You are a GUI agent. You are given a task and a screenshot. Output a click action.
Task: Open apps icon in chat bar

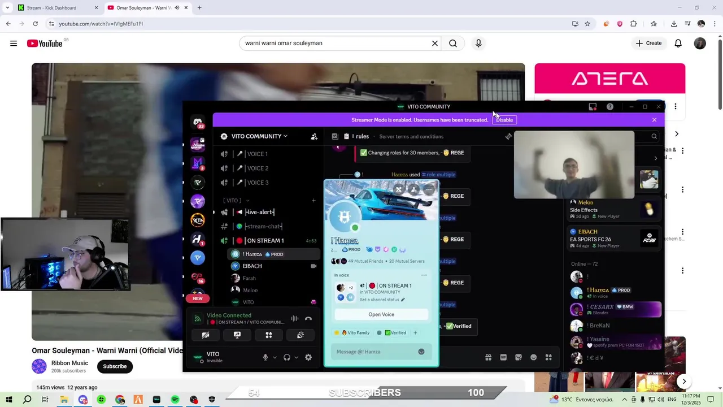pos(548,357)
